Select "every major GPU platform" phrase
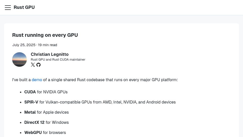This screenshot has width=243, height=137. pos(153,80)
